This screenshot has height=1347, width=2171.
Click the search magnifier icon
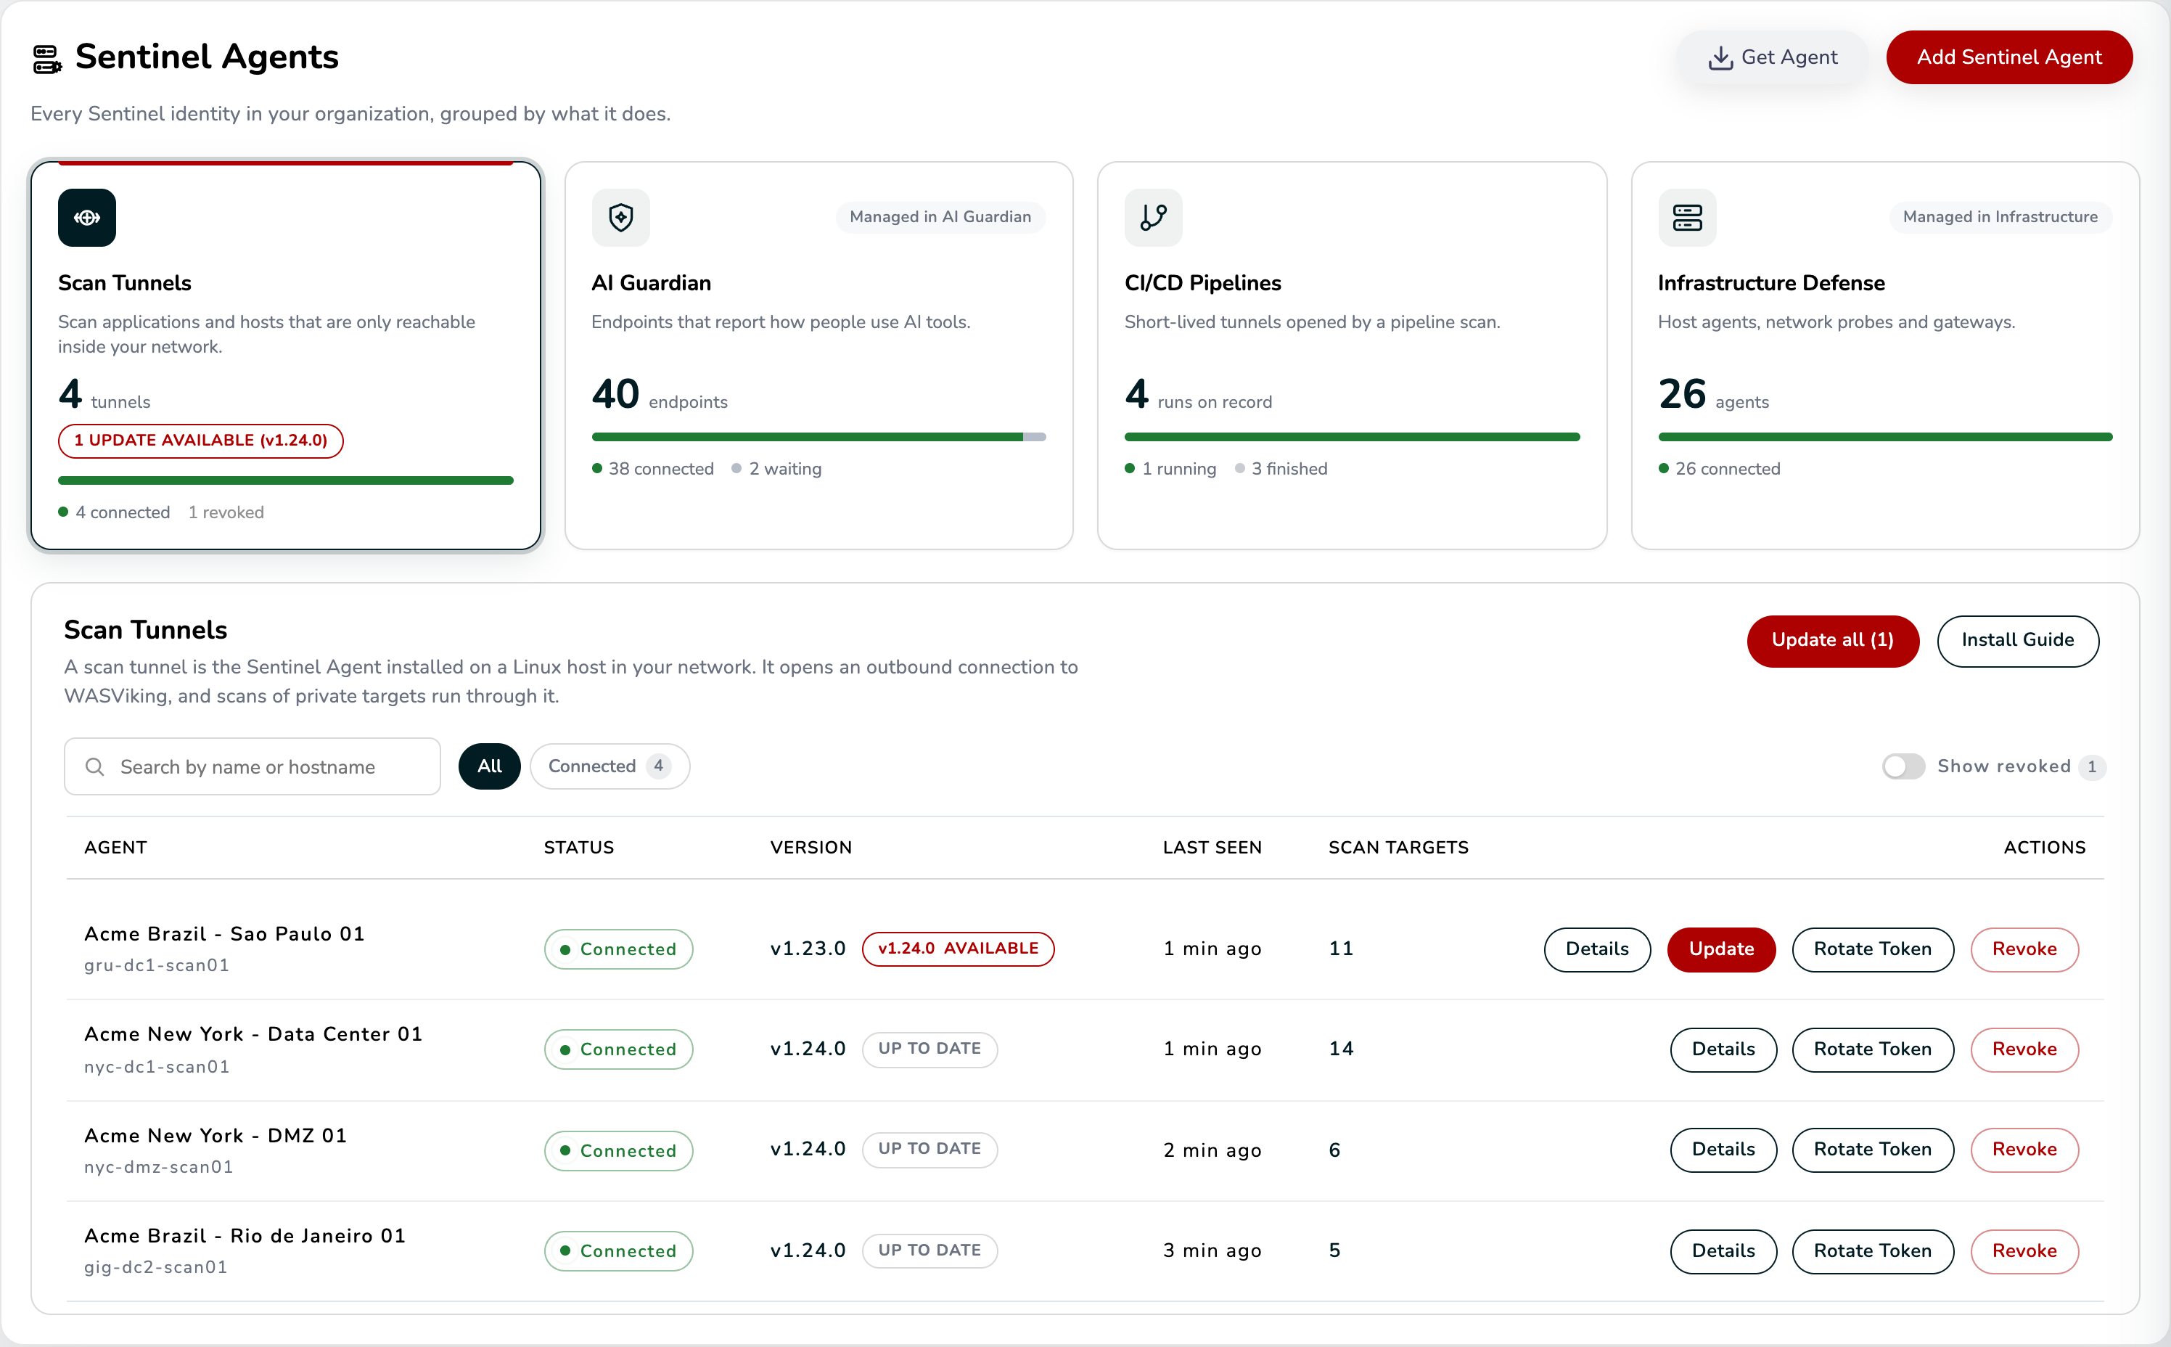pos(94,766)
